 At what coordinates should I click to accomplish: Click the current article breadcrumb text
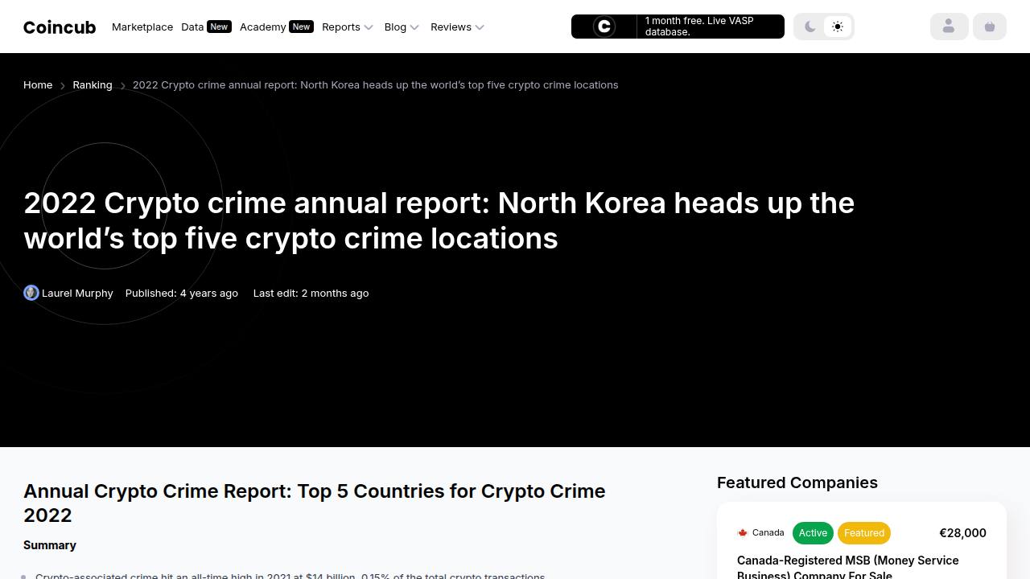point(375,84)
